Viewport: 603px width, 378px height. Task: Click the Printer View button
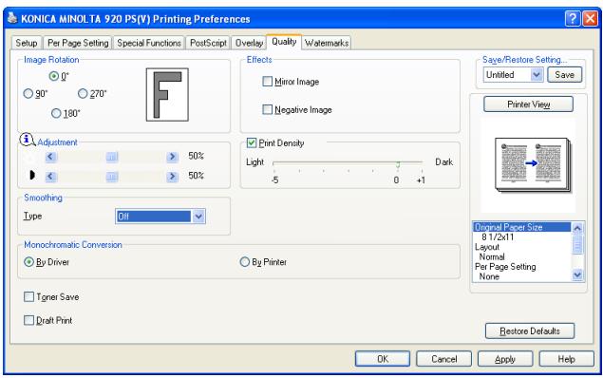[528, 104]
